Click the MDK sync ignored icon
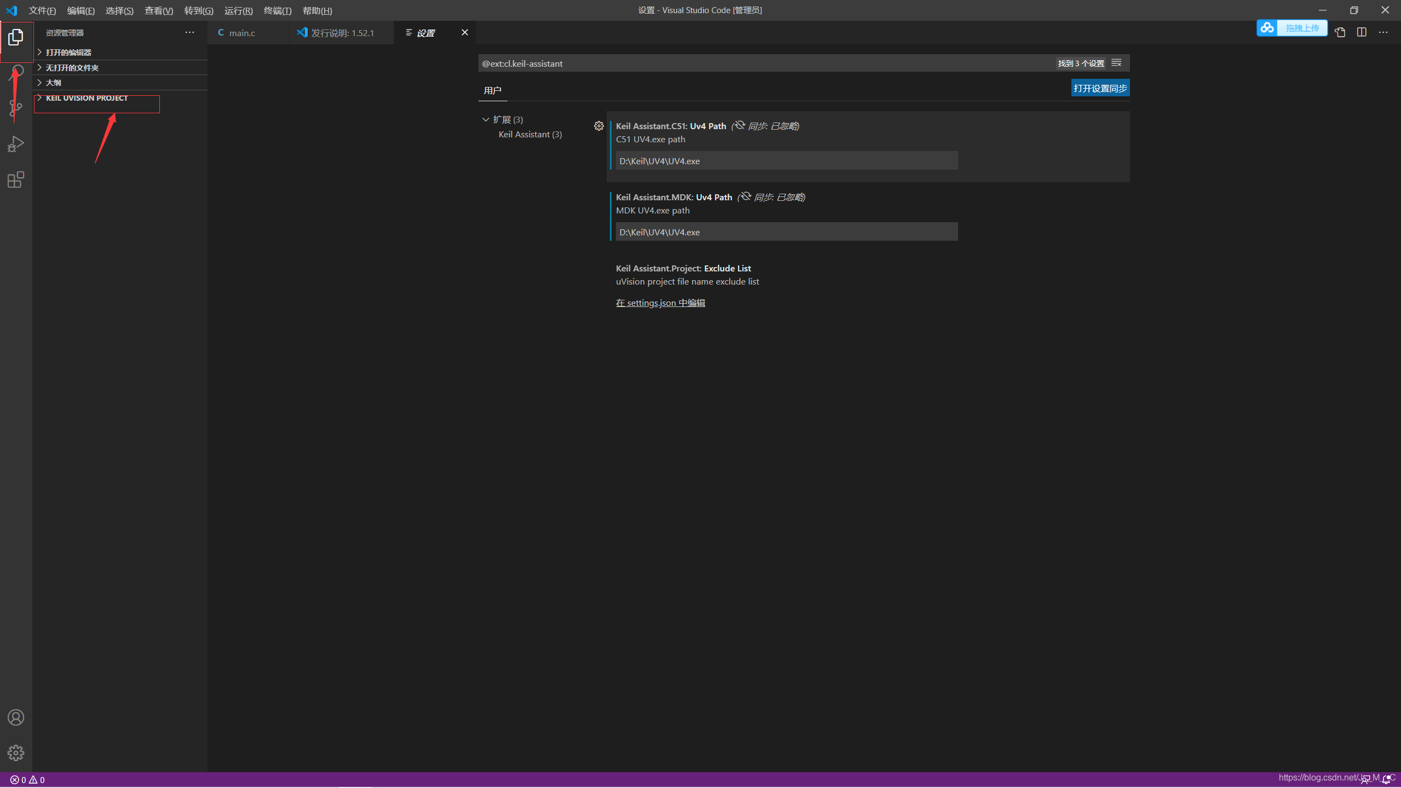 click(x=746, y=196)
